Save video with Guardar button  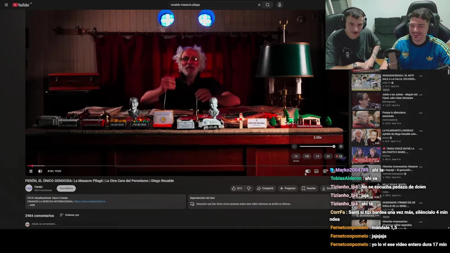click(x=309, y=188)
